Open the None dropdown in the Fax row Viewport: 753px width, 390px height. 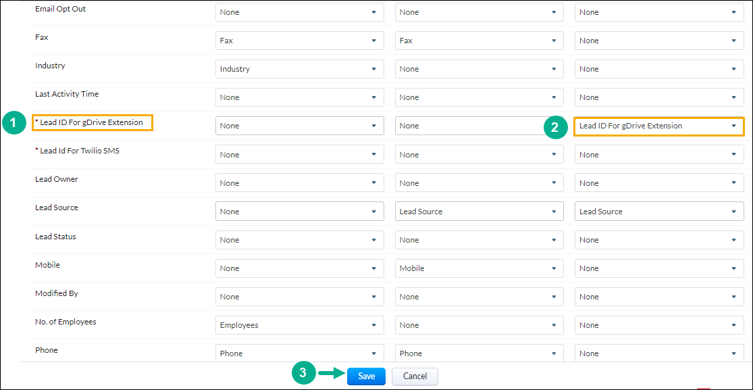pos(659,41)
